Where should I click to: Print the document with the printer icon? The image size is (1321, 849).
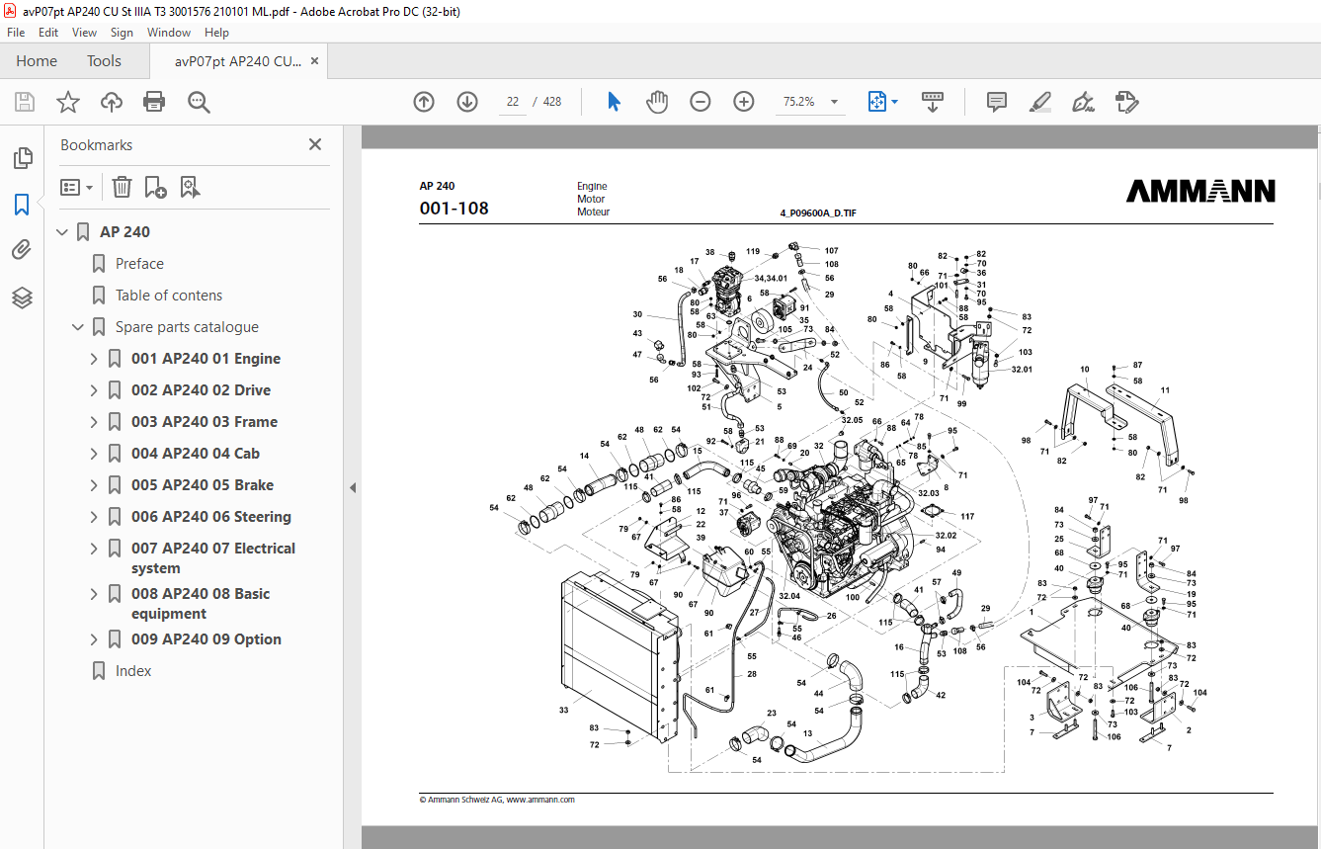[154, 102]
